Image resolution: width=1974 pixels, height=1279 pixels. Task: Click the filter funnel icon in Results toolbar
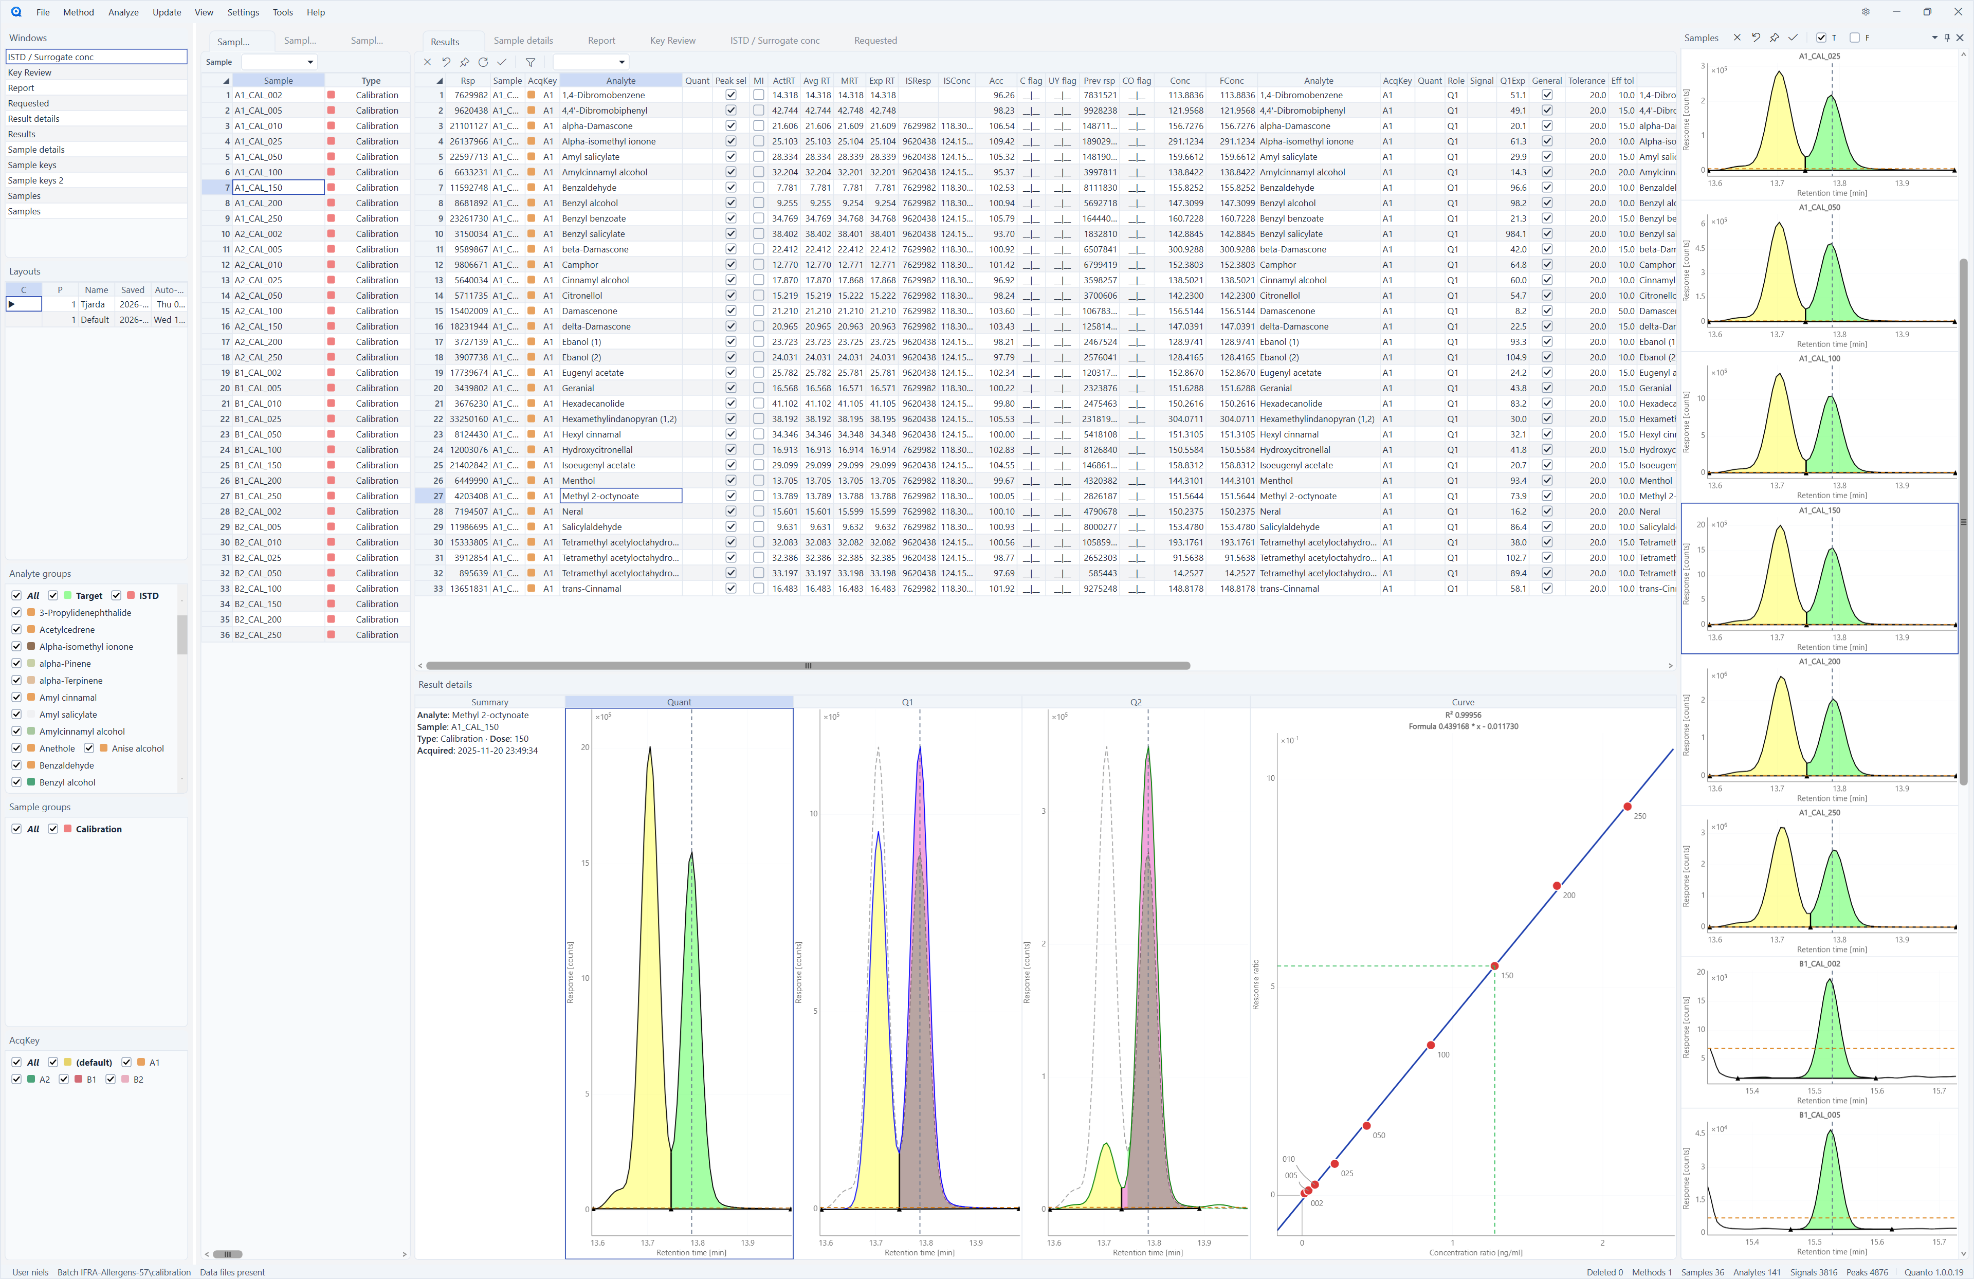[531, 62]
